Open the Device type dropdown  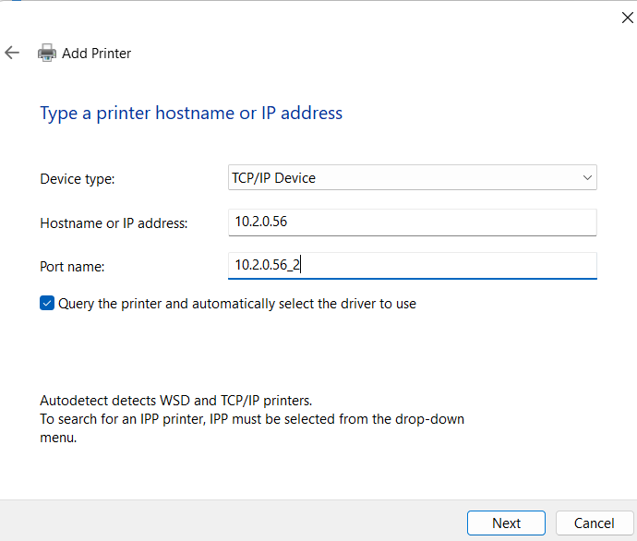pyautogui.click(x=413, y=177)
